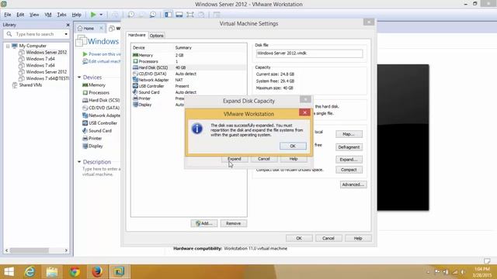Click USB Controller icon in Devices summary
Image resolution: width=497 pixels, height=279 pixels.
85,123
